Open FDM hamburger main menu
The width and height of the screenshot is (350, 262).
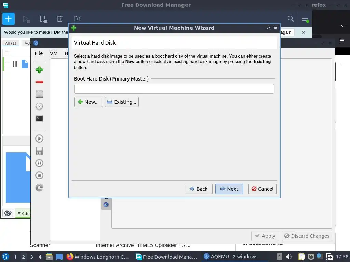305,19
